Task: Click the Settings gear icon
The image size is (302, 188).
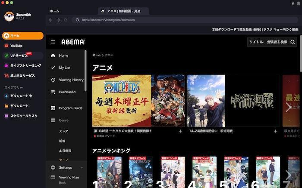Action: (53, 167)
